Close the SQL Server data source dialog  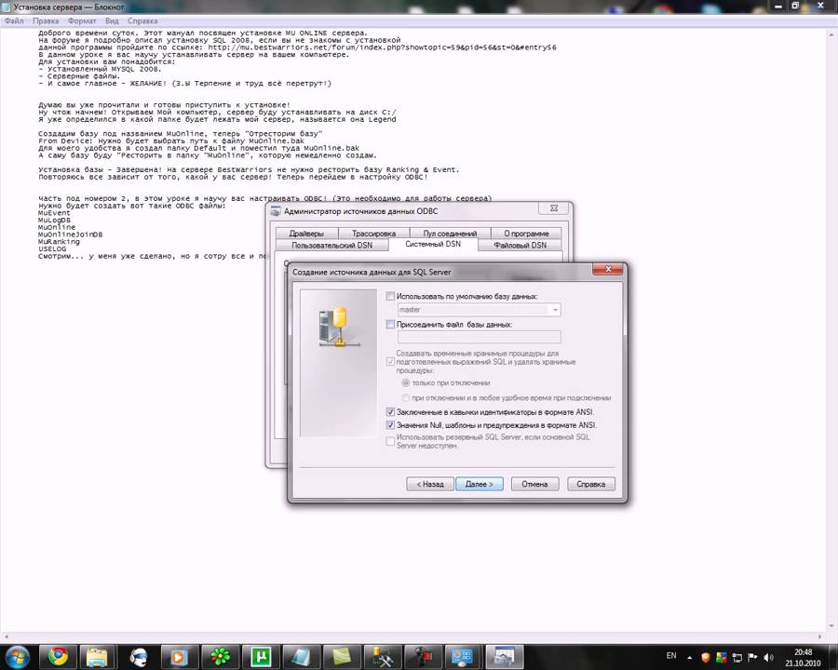[608, 269]
